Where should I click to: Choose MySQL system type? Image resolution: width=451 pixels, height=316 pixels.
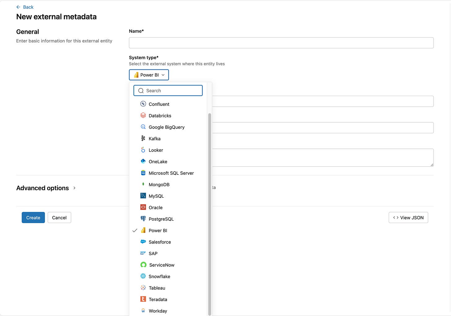pyautogui.click(x=168, y=196)
